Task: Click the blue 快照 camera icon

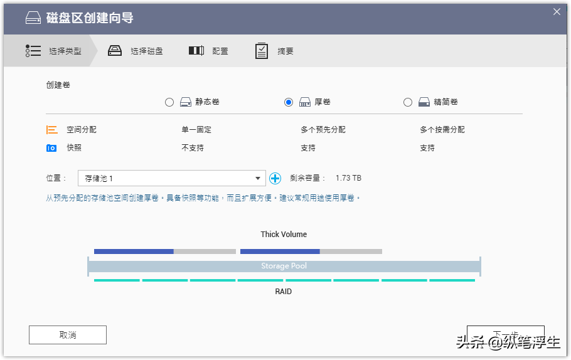Action: point(51,148)
